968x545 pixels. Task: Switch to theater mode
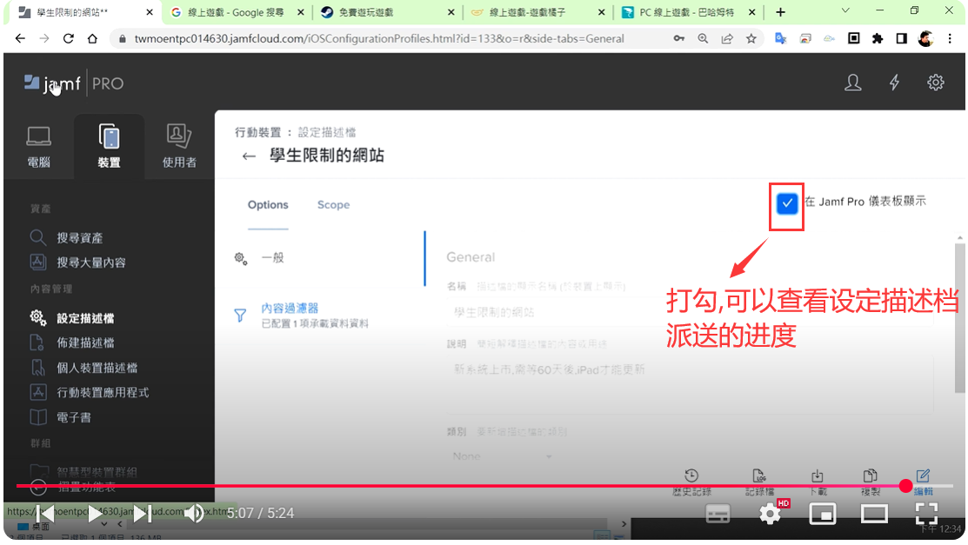click(x=874, y=514)
